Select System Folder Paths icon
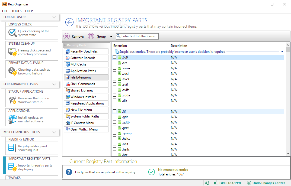 [x=68, y=116]
